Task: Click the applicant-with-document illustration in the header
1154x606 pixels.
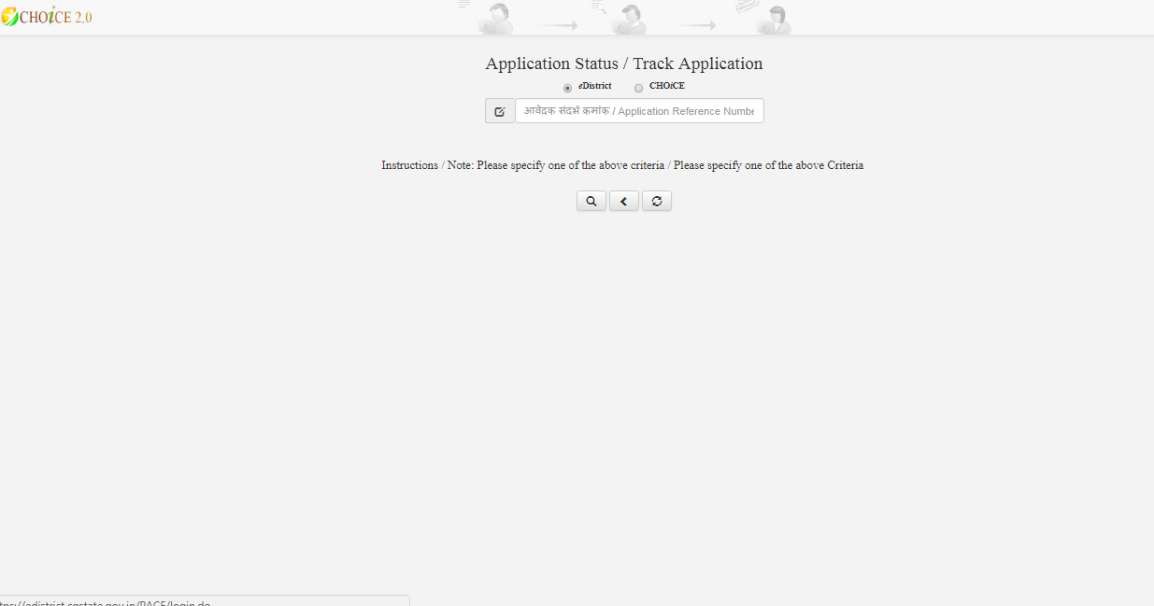Action: (495, 19)
